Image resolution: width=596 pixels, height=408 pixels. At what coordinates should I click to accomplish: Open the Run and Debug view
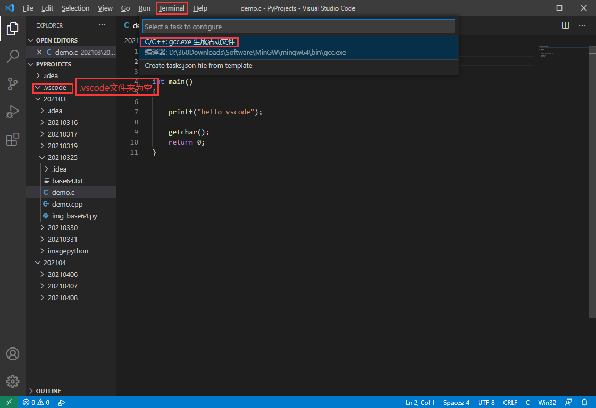(x=13, y=112)
